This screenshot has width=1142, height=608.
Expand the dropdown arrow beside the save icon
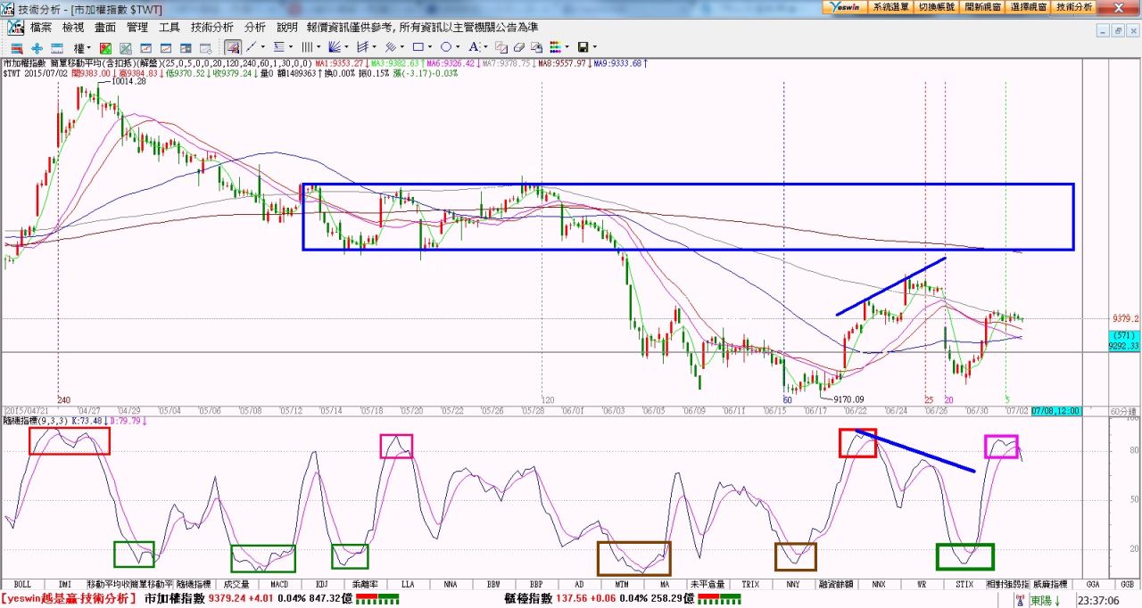594,47
